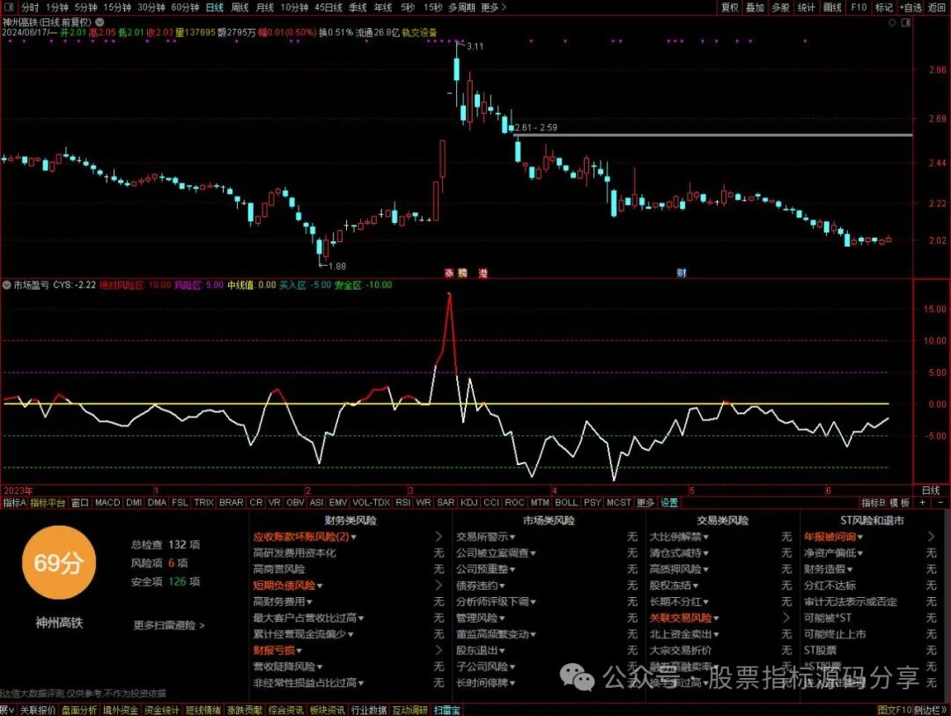Image resolution: width=951 pixels, height=716 pixels.
Task: Click the 返回 back button
Action: pyautogui.click(x=937, y=7)
